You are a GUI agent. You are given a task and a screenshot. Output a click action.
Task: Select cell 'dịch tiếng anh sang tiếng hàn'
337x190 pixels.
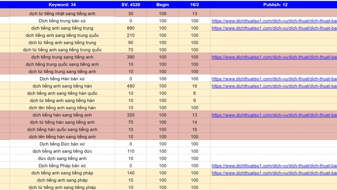tap(62, 86)
